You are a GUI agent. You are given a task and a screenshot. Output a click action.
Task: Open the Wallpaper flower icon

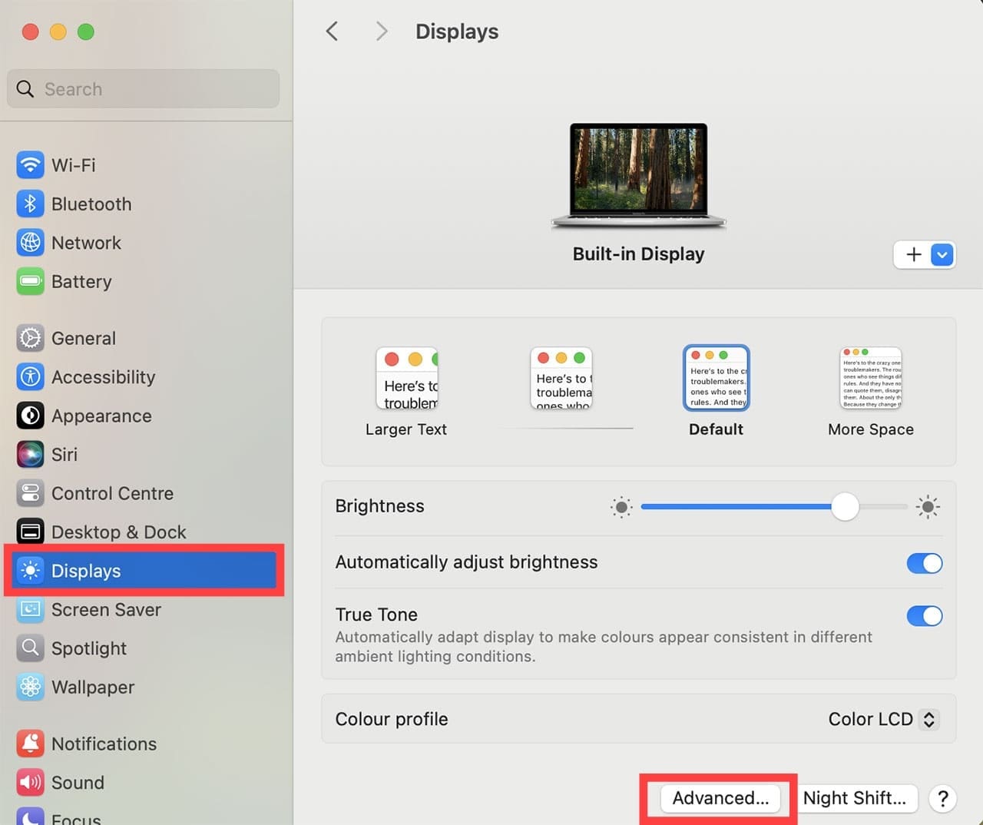30,687
